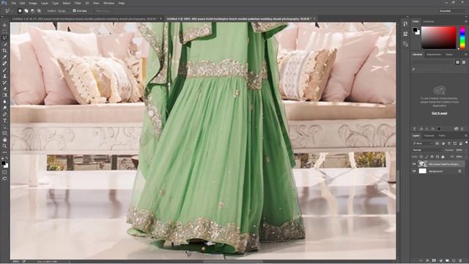Image resolution: width=469 pixels, height=264 pixels.
Task: Click the Select and Mask button
Action: coord(103,11)
